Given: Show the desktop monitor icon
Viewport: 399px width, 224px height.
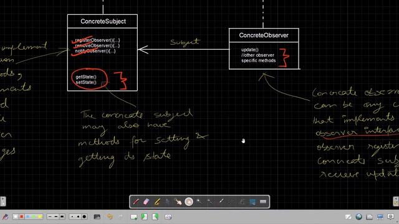Looking at the screenshot, I should click(x=380, y=217).
